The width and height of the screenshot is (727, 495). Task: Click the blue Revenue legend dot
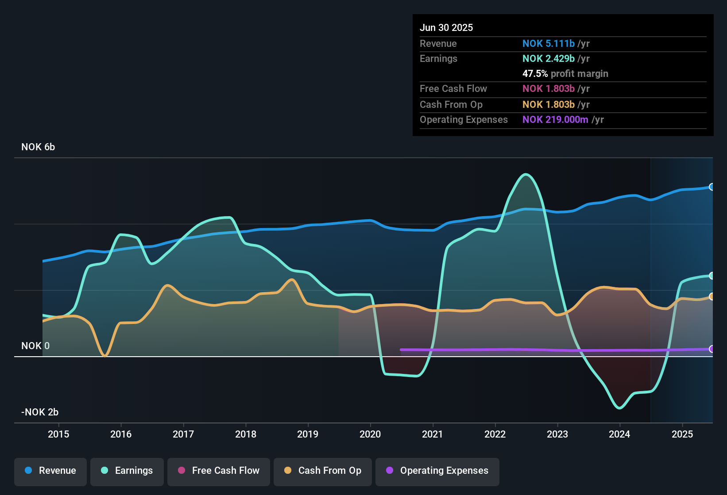tap(27, 471)
